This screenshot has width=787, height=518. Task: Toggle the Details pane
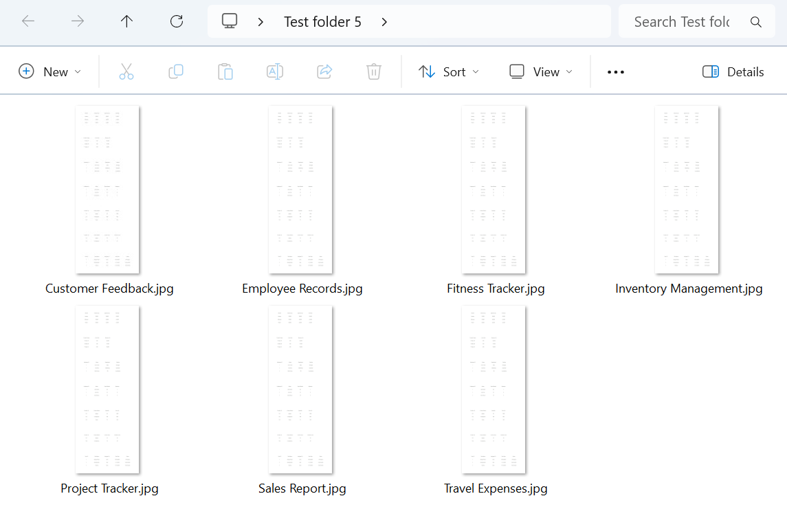[733, 71]
